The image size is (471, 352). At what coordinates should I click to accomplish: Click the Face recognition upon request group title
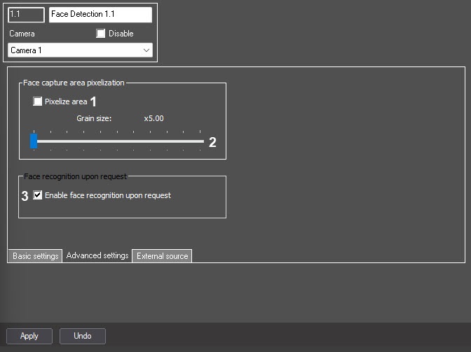(75, 176)
